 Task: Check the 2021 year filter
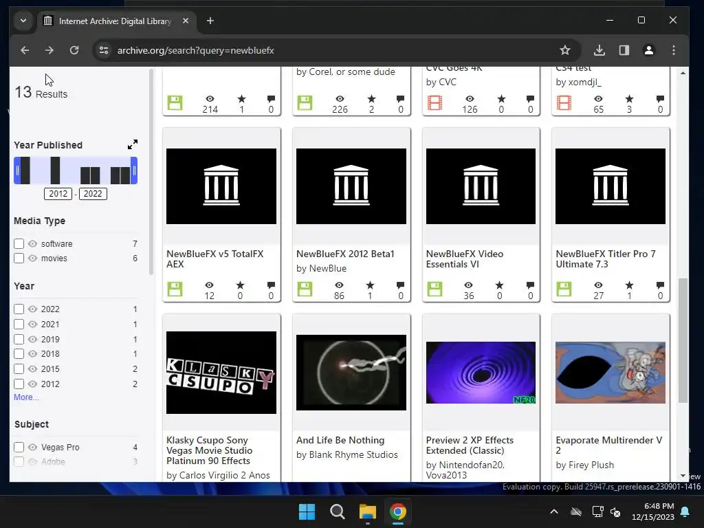tap(19, 324)
